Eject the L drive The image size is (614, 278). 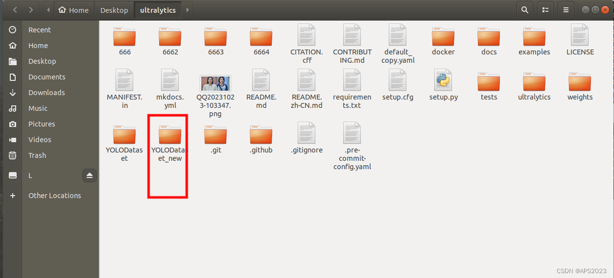coord(90,176)
